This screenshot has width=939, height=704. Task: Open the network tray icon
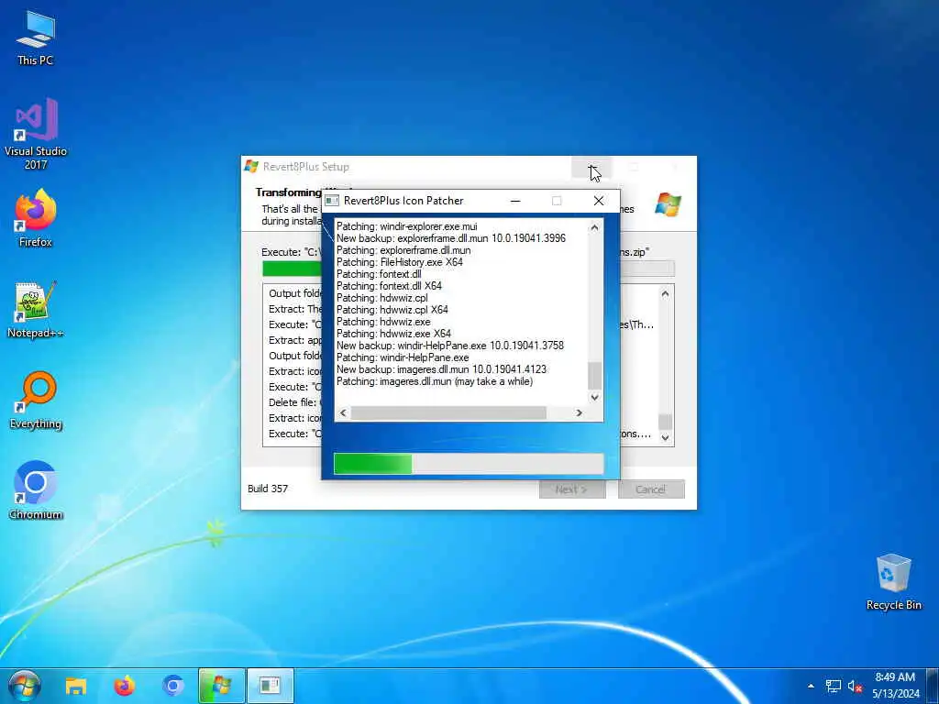click(x=833, y=686)
